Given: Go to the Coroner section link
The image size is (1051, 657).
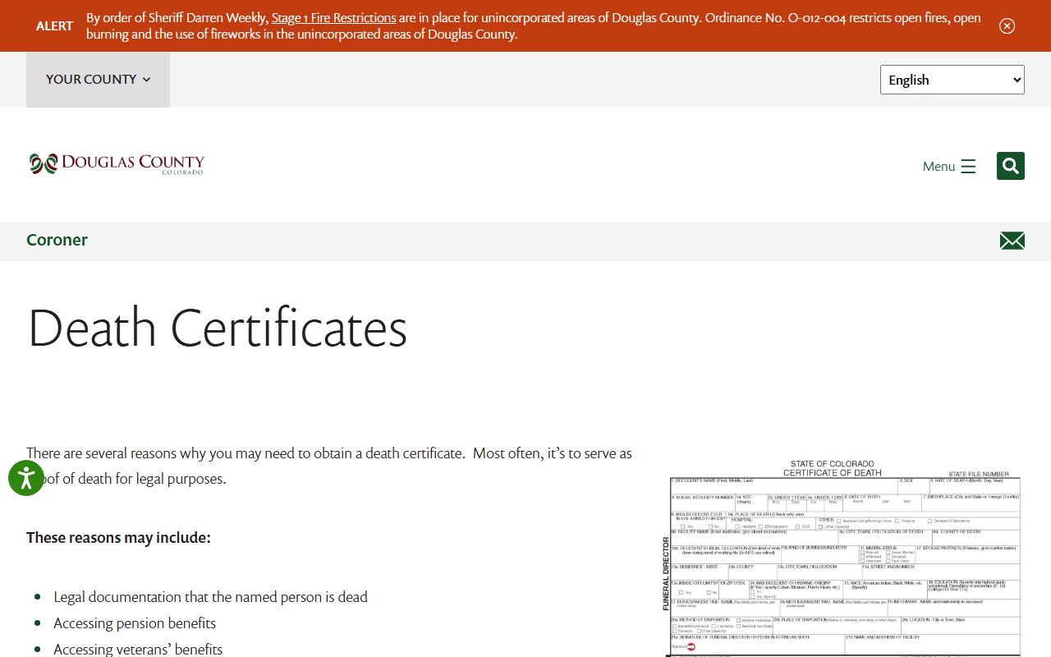Looking at the screenshot, I should tap(57, 240).
